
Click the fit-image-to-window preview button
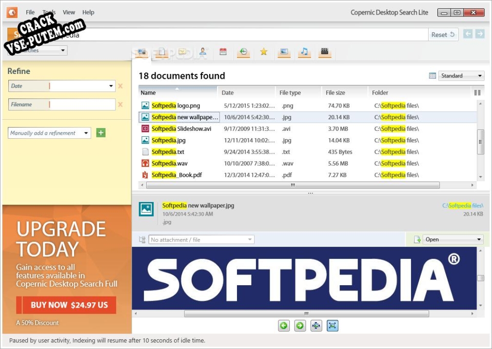[x=316, y=326]
